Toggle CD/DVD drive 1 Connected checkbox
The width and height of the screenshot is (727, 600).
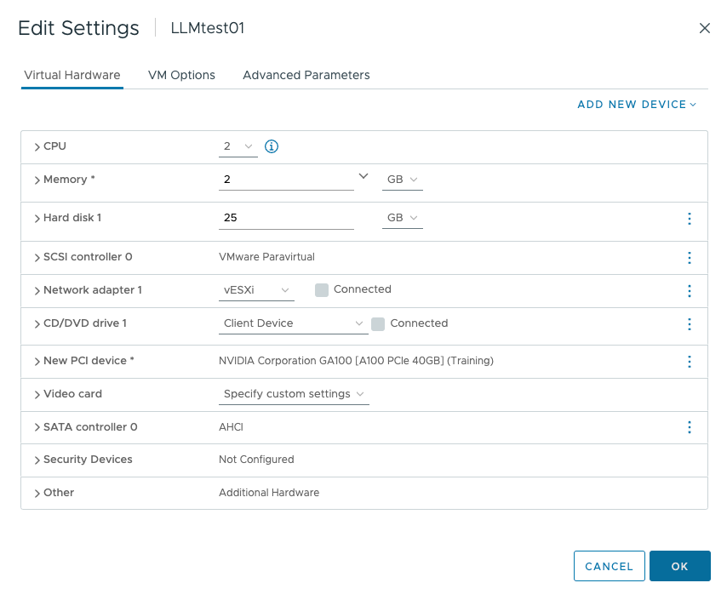tap(378, 323)
